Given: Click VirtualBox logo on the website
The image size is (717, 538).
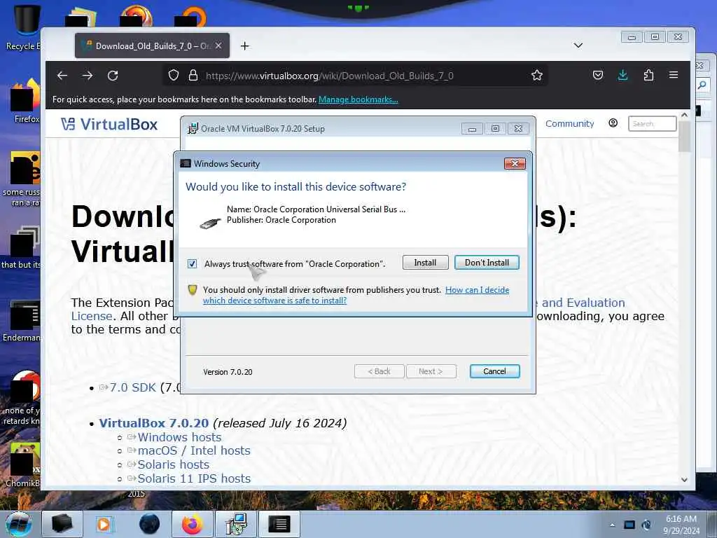Looking at the screenshot, I should 109,124.
